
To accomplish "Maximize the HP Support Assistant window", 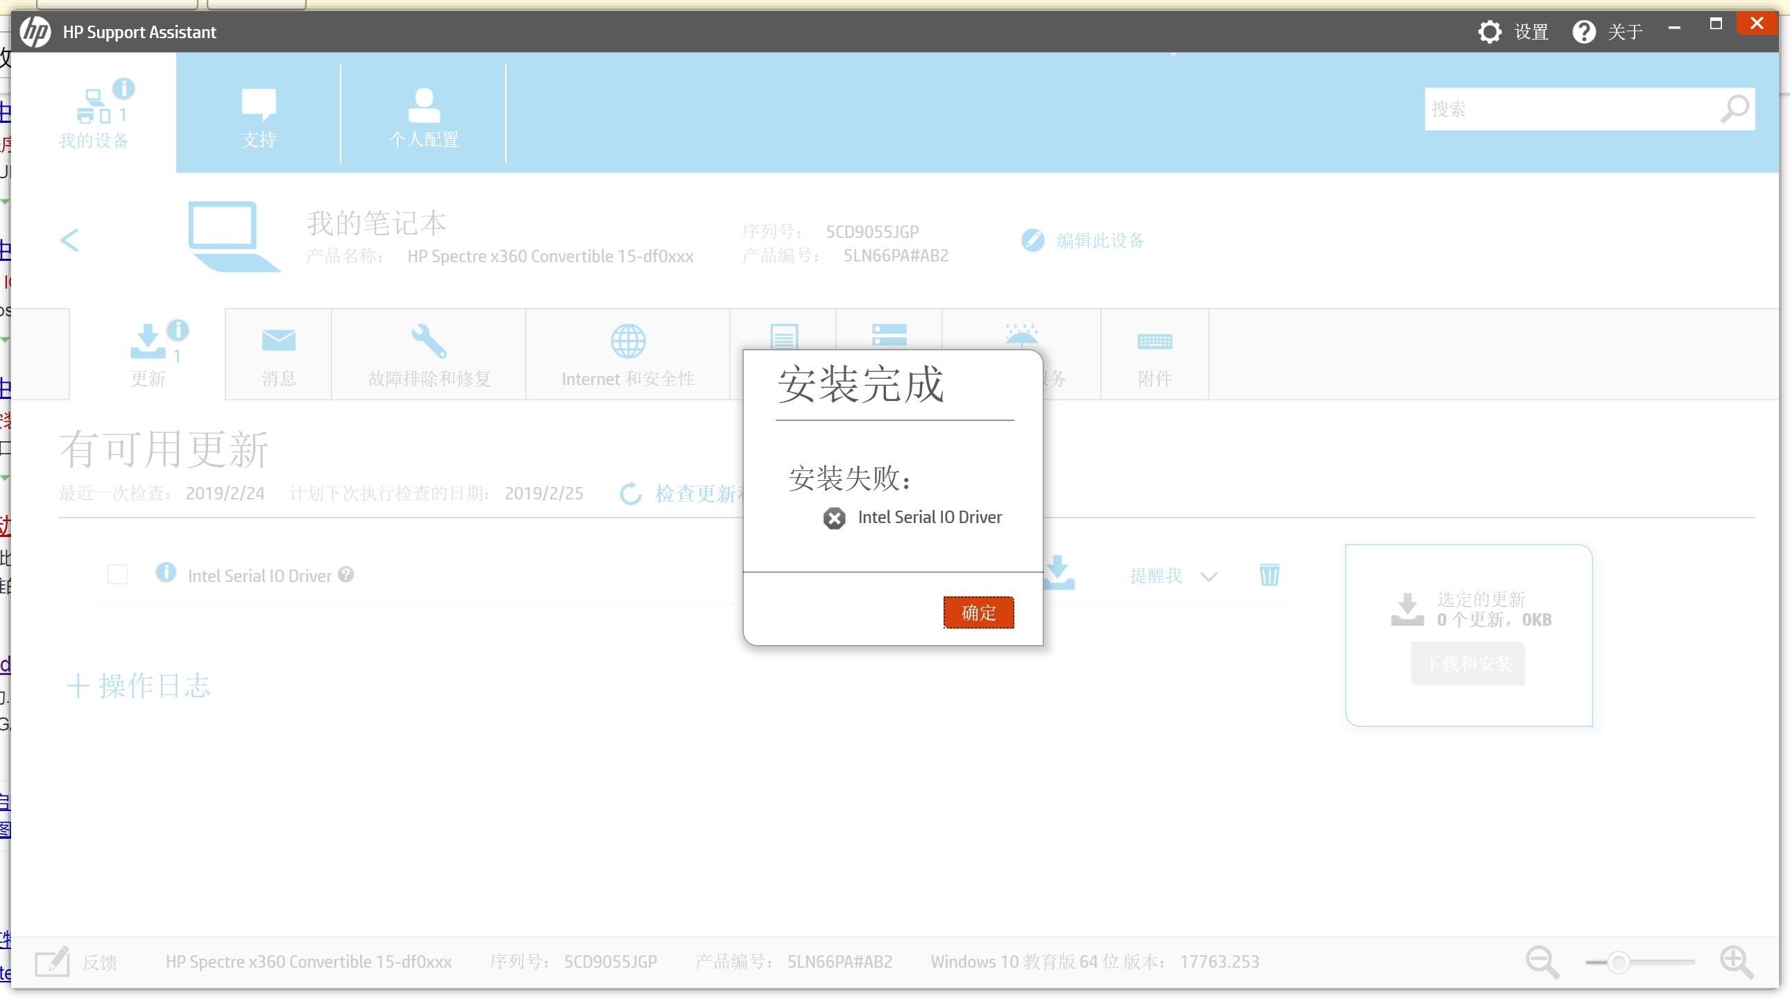I will pos(1715,24).
